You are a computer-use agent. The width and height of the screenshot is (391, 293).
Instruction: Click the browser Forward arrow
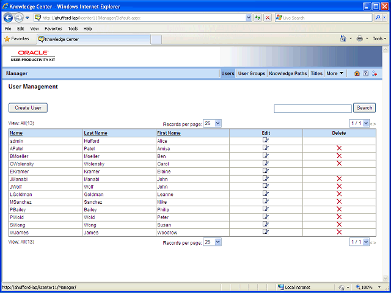click(19, 18)
